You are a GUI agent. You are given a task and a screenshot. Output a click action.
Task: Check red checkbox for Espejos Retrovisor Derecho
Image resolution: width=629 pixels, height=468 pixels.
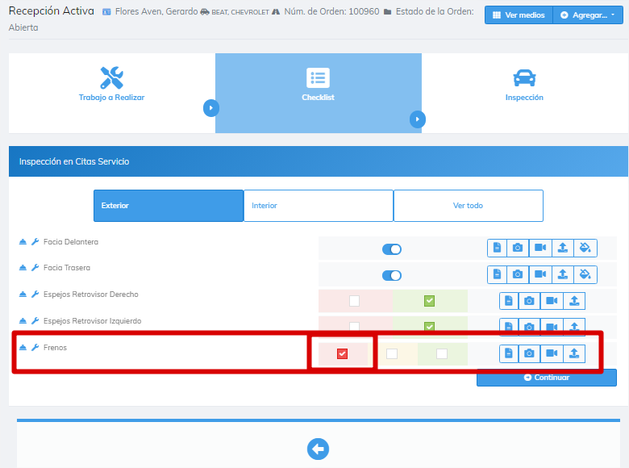click(x=354, y=301)
